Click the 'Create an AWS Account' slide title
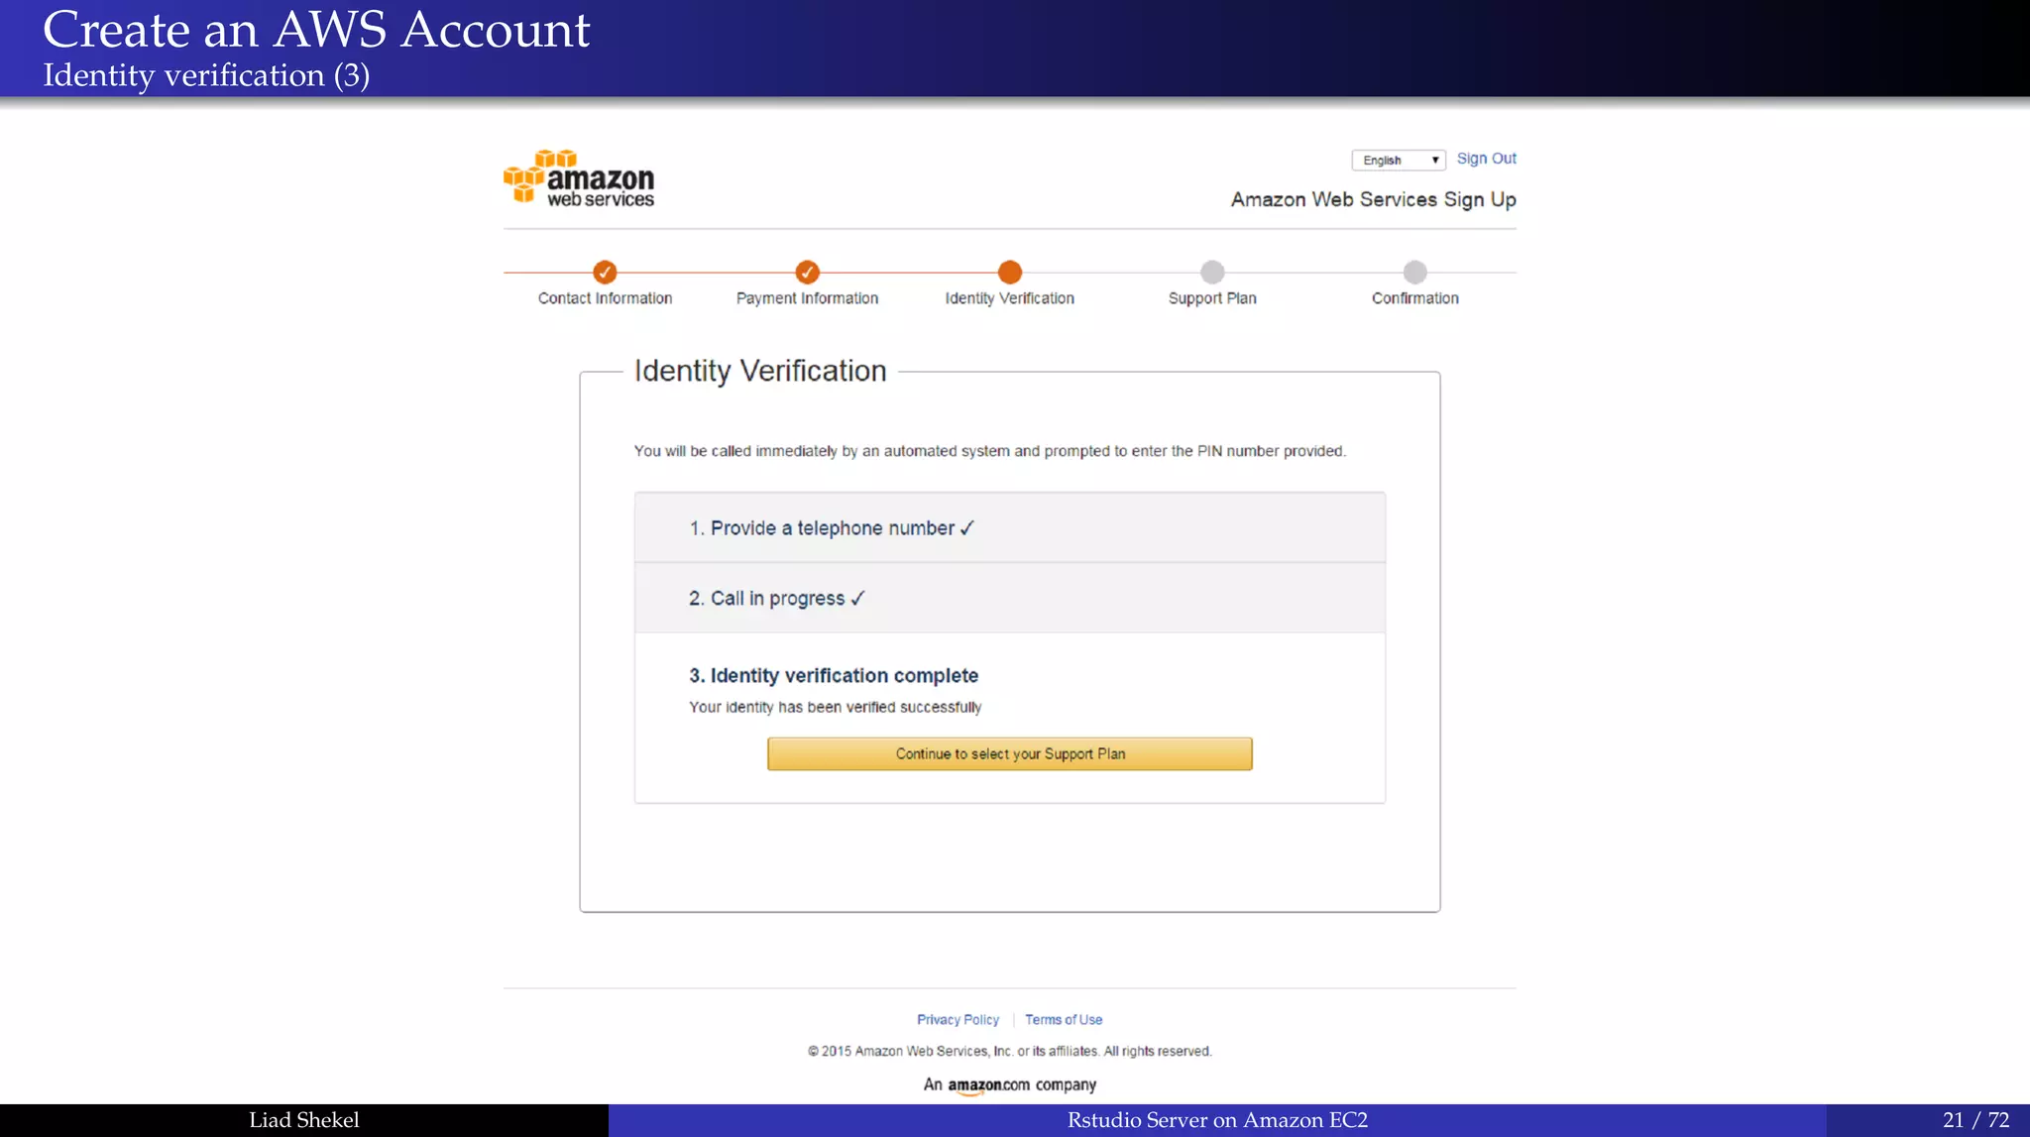Image resolution: width=2030 pixels, height=1137 pixels. (x=316, y=29)
